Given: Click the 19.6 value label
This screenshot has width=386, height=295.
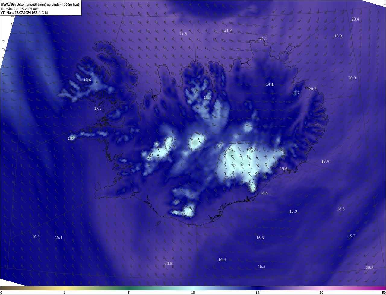Looking at the screenshot, I should [x=283, y=169].
